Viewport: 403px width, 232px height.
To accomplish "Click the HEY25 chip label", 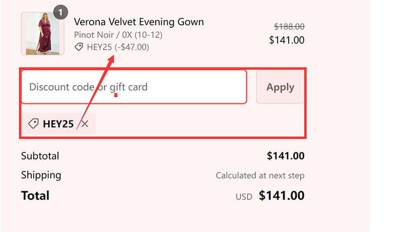I will coord(58,124).
